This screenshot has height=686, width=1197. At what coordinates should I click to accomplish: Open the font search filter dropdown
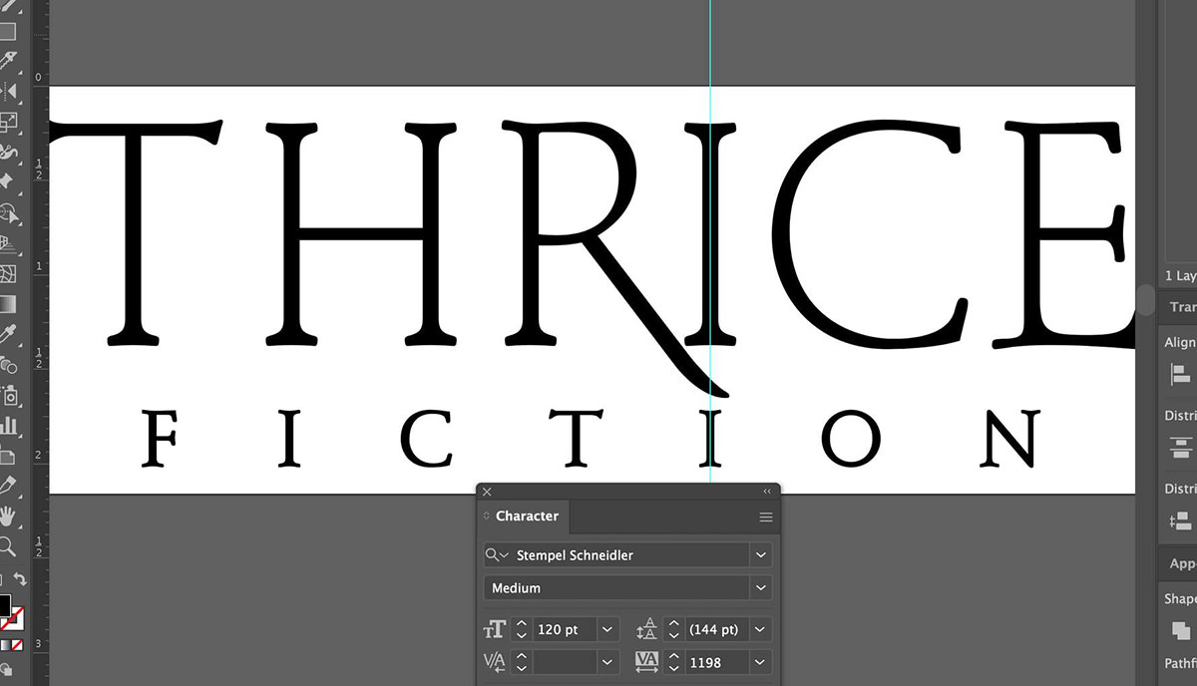pyautogui.click(x=497, y=555)
